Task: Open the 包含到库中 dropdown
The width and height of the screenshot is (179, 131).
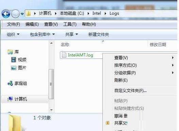Action: [x=42, y=34]
